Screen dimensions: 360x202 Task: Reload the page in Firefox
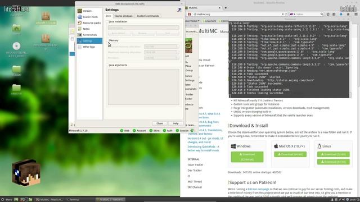(x=286, y=14)
